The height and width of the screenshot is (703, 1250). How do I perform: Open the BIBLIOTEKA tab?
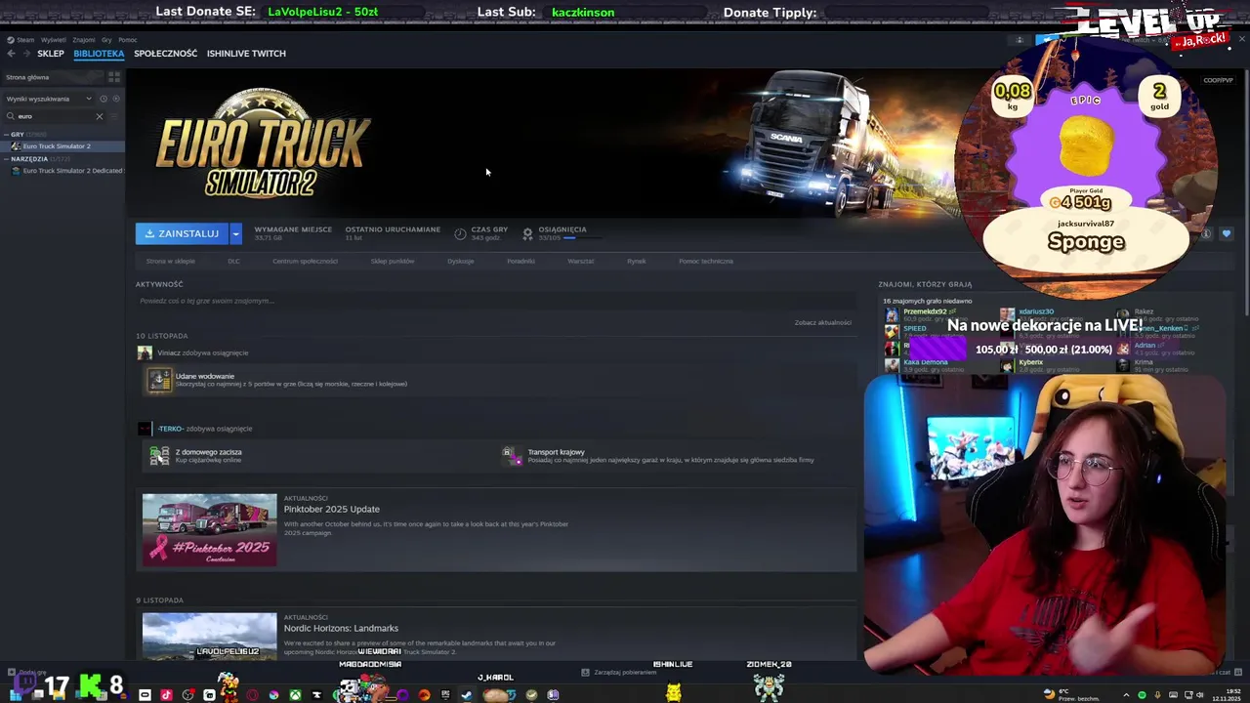(x=99, y=54)
